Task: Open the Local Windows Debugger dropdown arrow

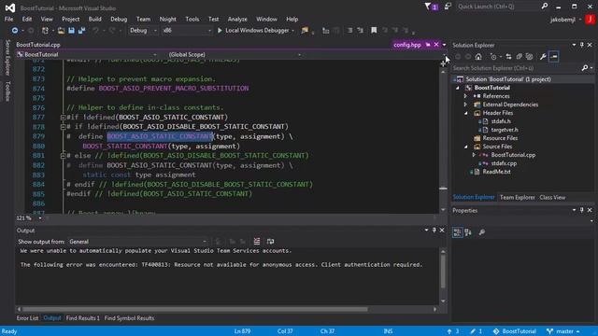Action: click(x=292, y=31)
